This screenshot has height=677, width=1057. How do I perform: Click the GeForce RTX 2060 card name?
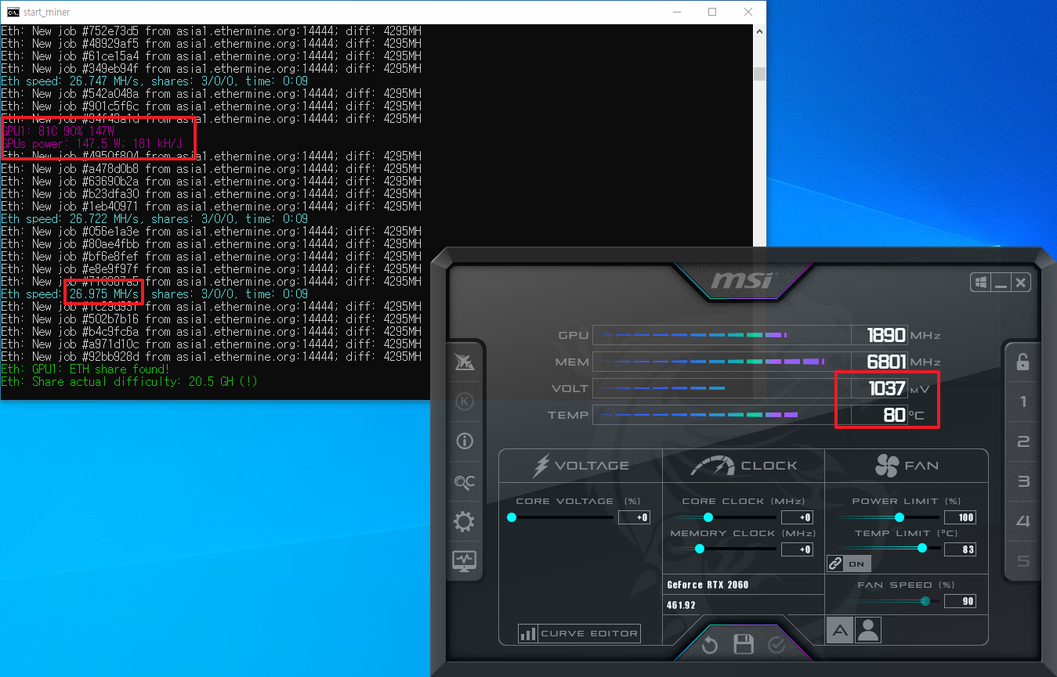pos(708,585)
